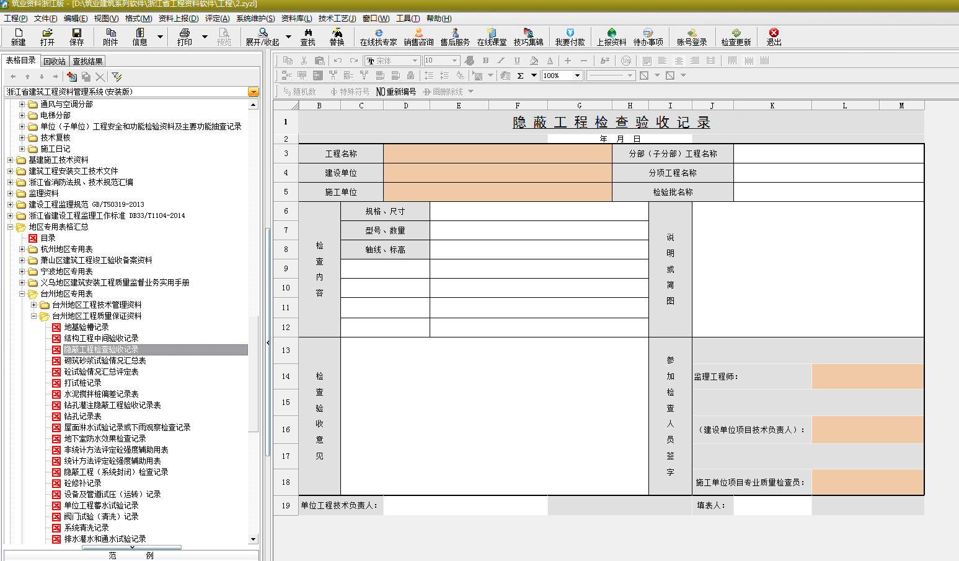Open the 宋体 font name dropdown
Viewport: 959px width, 561px height.
(x=415, y=61)
